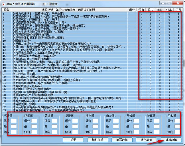Click the 填写数据 button

click(122, 140)
